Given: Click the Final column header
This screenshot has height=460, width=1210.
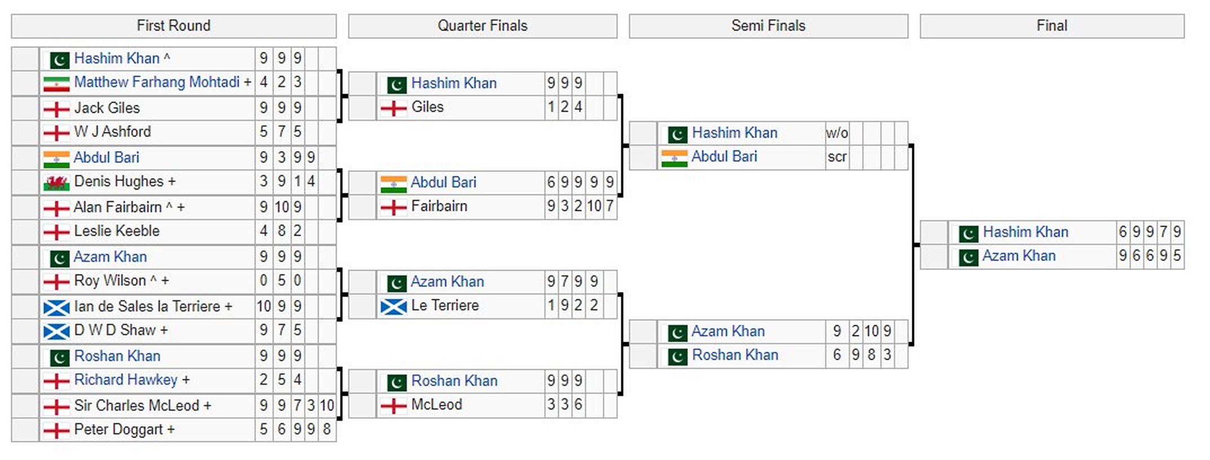Looking at the screenshot, I should (1052, 26).
